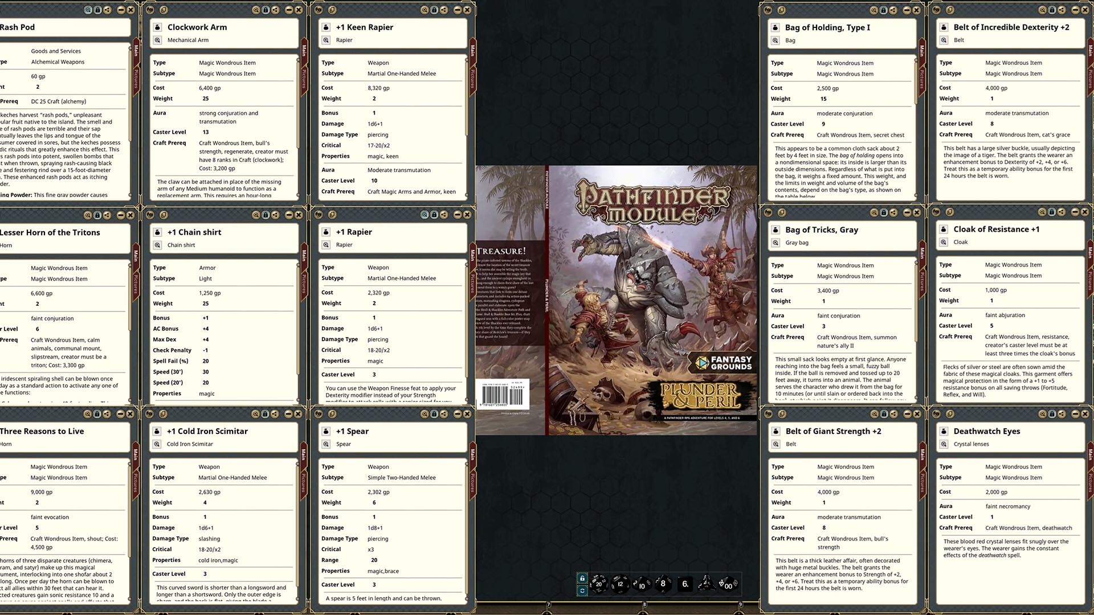Open Pictures tab on Bag of Tricks window
The image size is (1094, 615).
click(922, 284)
